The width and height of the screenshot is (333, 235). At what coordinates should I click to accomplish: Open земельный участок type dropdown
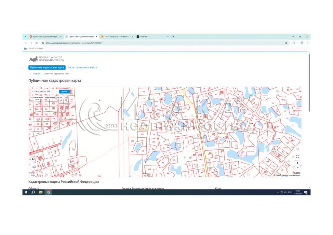(x=56, y=97)
